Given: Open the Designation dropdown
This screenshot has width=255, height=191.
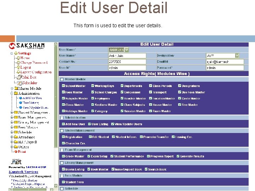Looking at the screenshot, I should [x=237, y=56].
